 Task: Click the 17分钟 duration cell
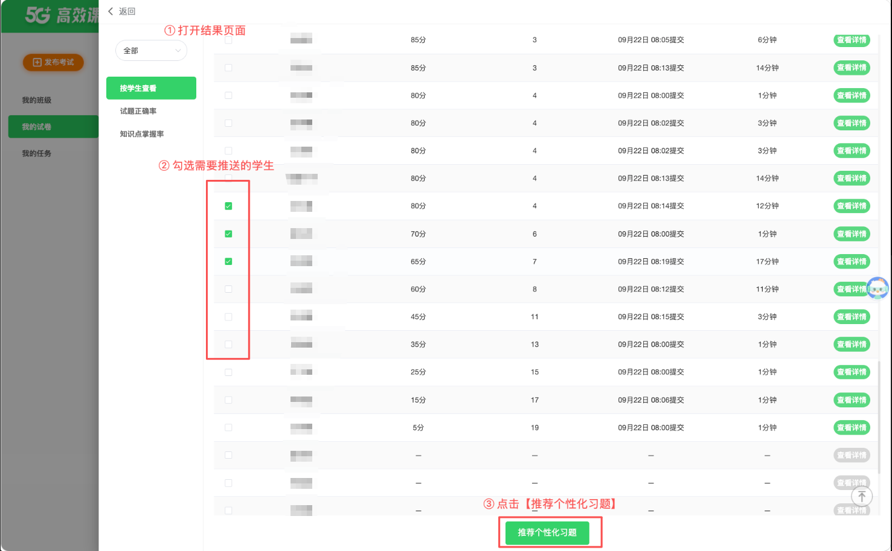click(767, 261)
